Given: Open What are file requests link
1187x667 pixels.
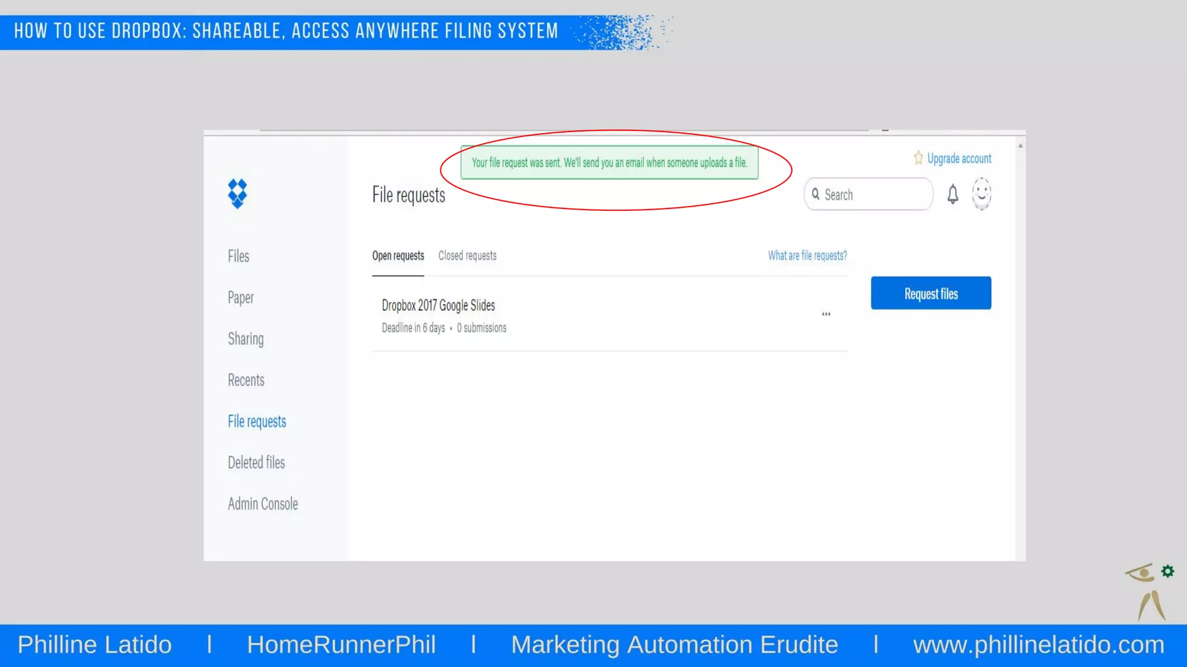Looking at the screenshot, I should coord(807,255).
